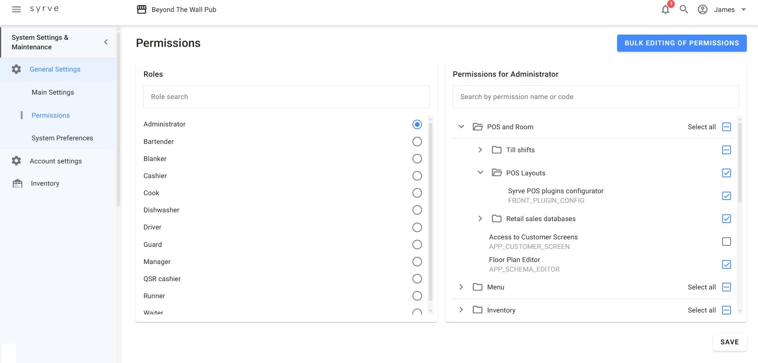Screen dimensions: 758x363
Task: Open the James account dropdown arrow
Action: click(x=743, y=10)
